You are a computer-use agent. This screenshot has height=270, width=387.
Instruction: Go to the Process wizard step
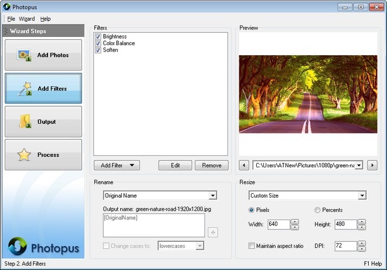(x=43, y=154)
